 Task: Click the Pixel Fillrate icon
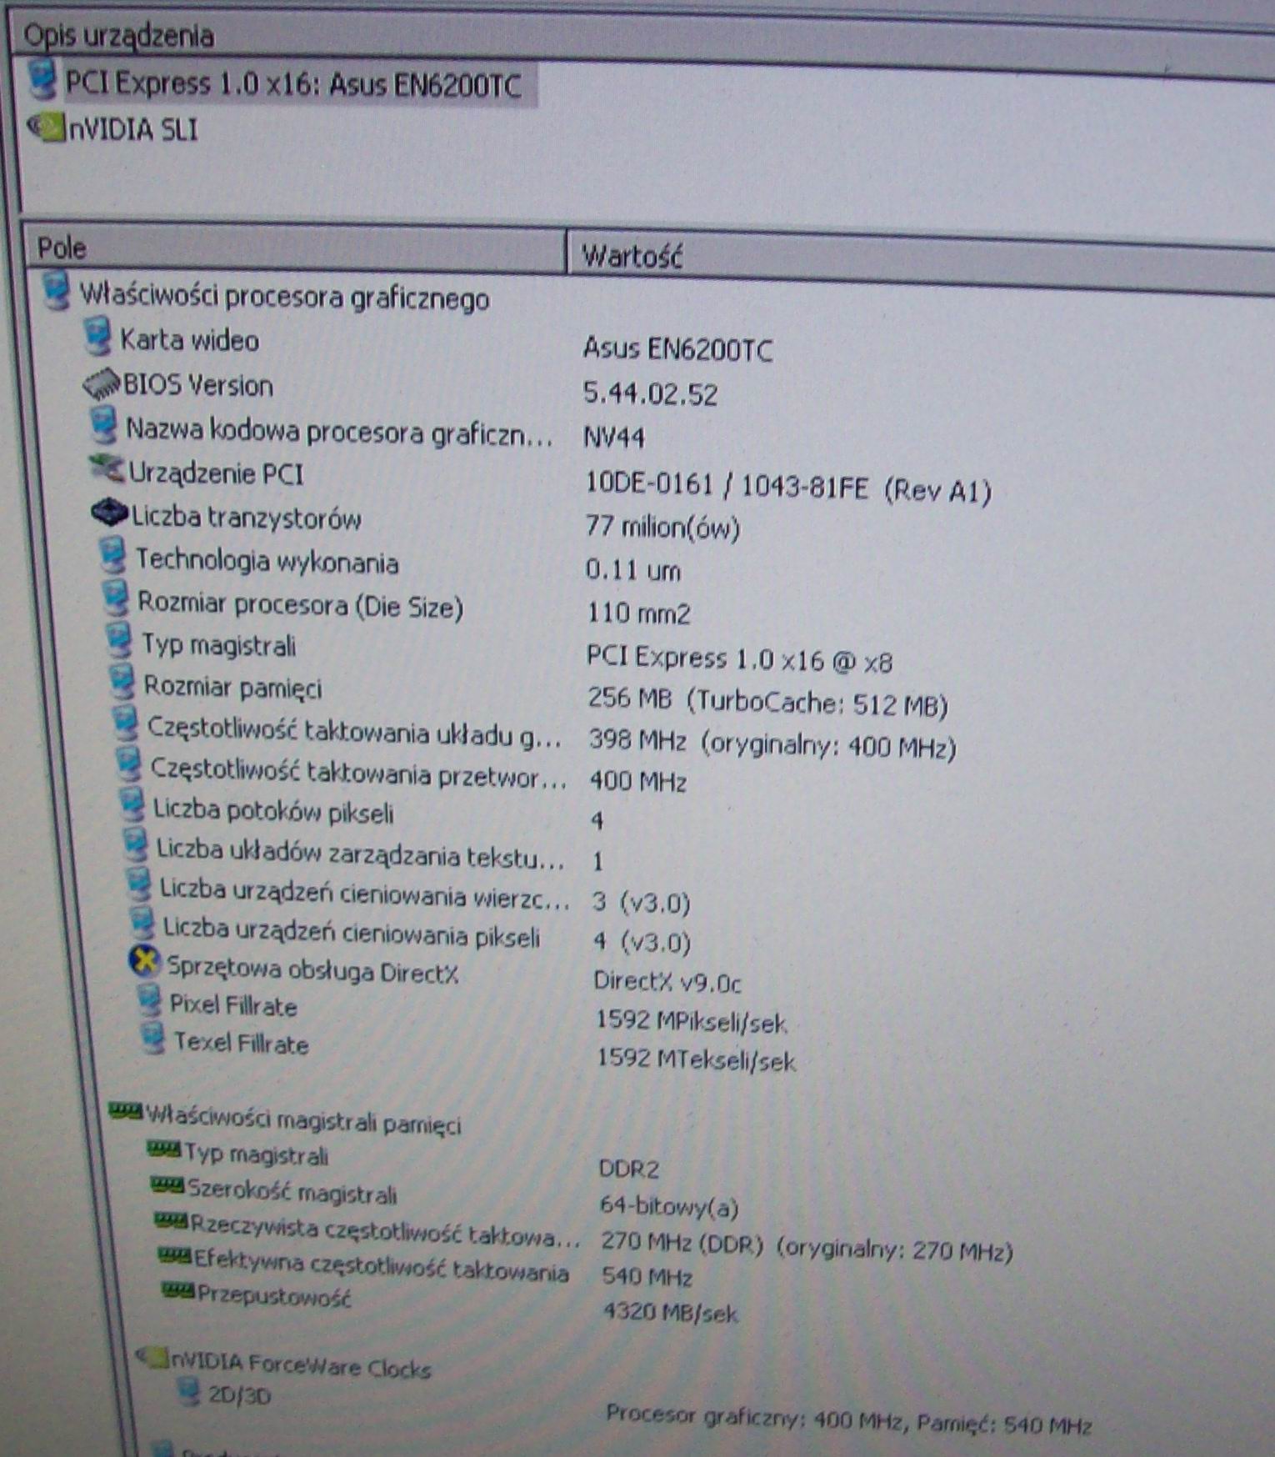tap(151, 1001)
